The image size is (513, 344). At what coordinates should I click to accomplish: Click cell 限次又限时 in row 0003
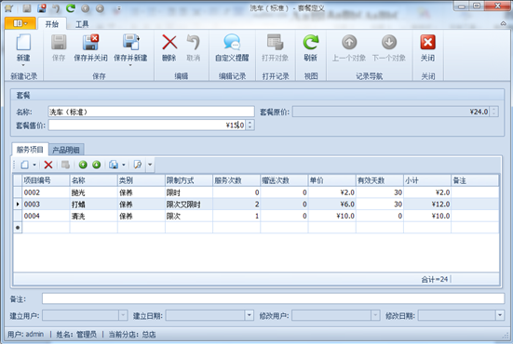[x=189, y=205]
